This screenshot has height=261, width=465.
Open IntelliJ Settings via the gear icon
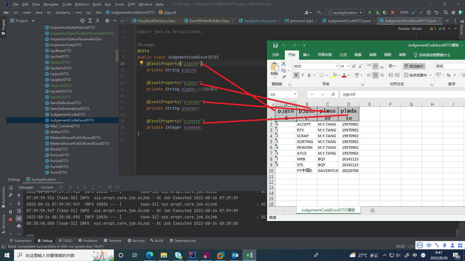coord(454,12)
